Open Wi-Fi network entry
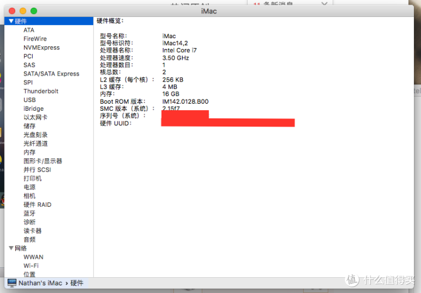 [x=31, y=265]
